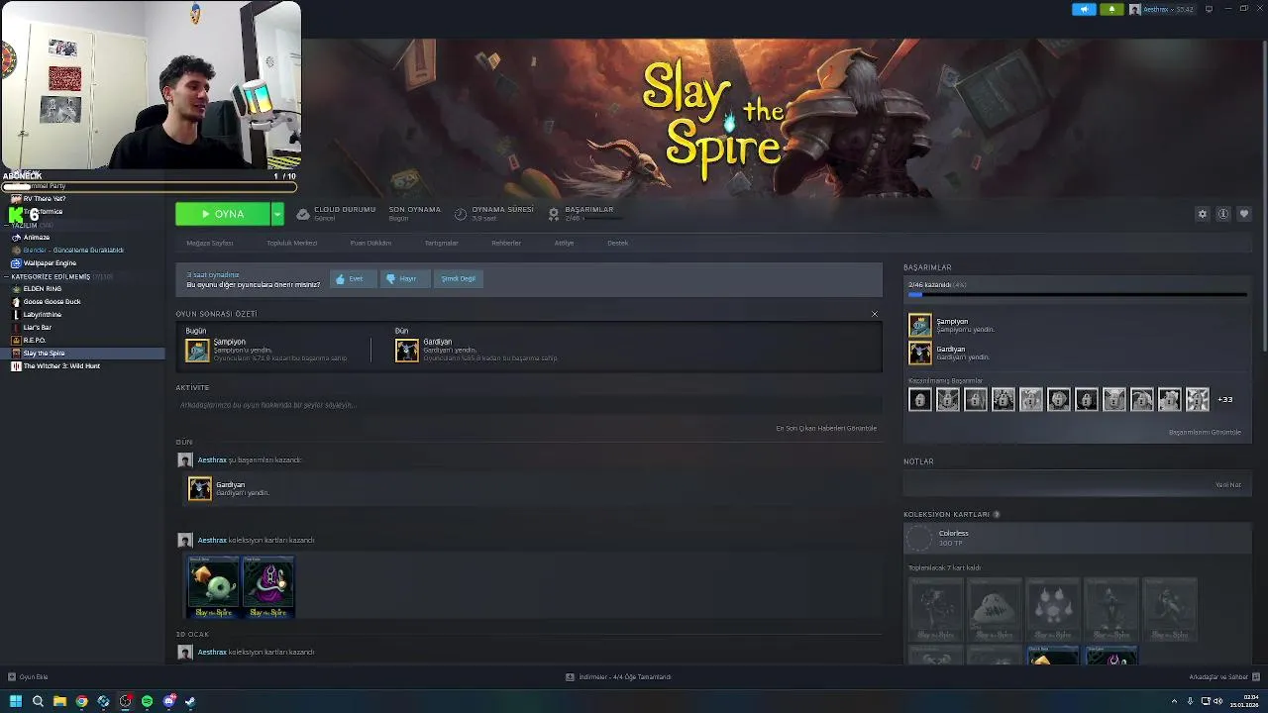Open the Topluluk Merkezi tab
Viewport: 1268px width, 713px height.
[291, 243]
